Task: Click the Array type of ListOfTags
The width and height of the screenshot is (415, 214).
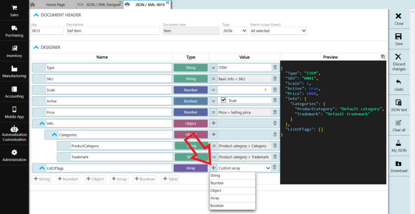Action: tap(191, 168)
